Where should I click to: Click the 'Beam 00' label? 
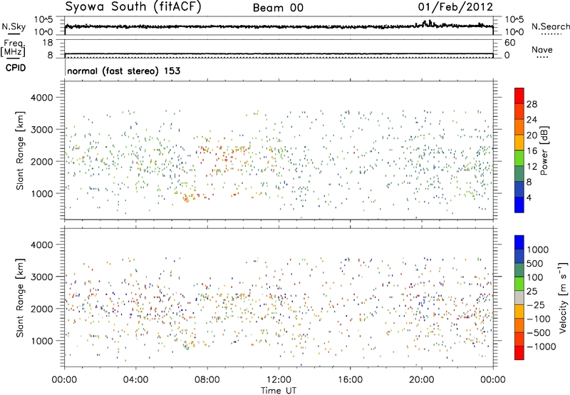278,8
